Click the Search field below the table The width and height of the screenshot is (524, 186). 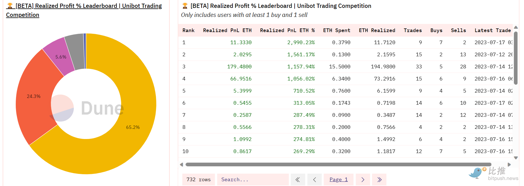(253, 180)
